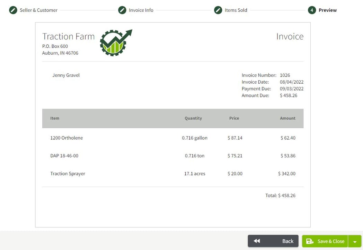Click the save icon on Save & Close button

point(310,241)
